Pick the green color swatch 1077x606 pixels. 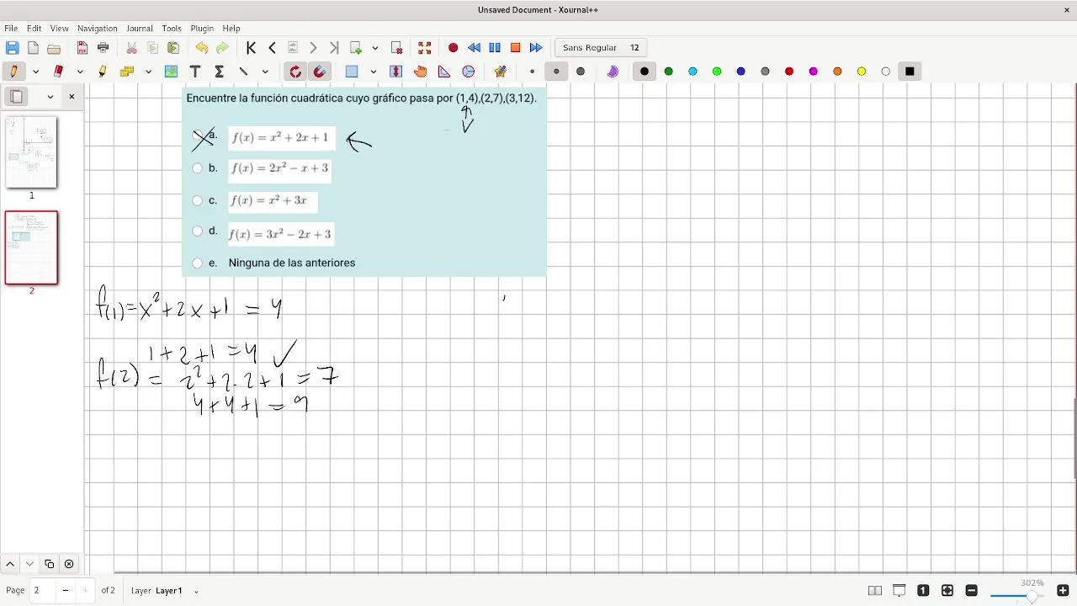pos(669,72)
